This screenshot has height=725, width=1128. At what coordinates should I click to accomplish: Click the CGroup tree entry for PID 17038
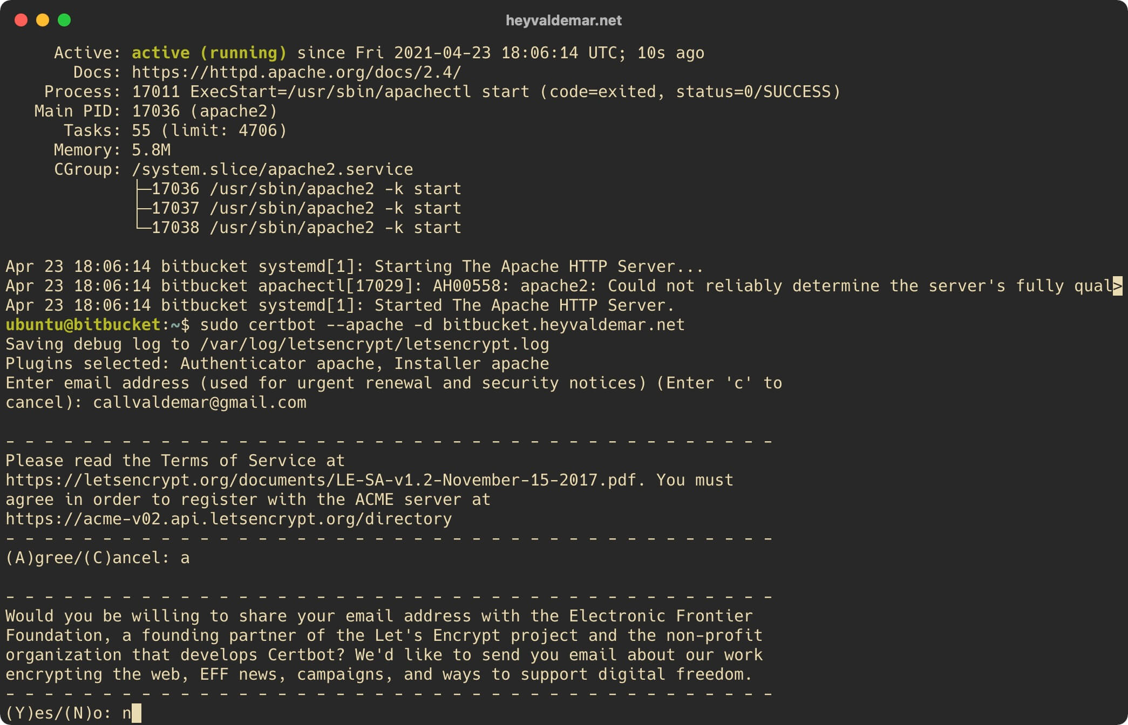(288, 228)
